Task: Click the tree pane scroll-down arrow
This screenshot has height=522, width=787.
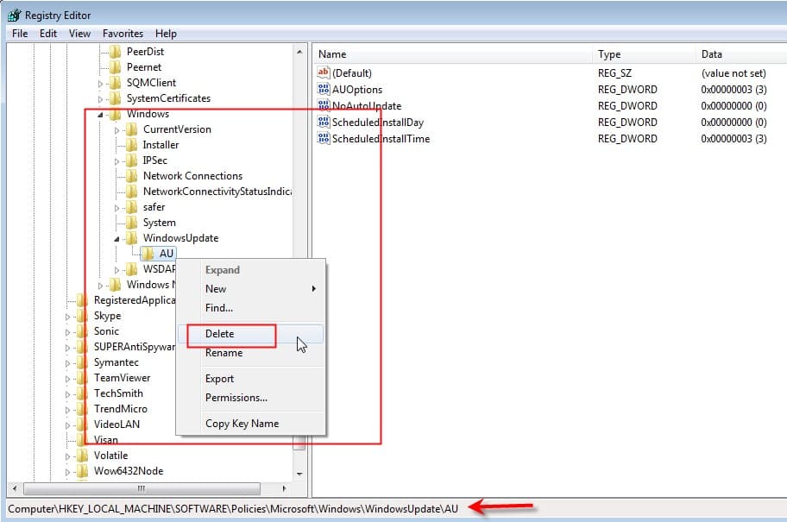Action: 299,474
